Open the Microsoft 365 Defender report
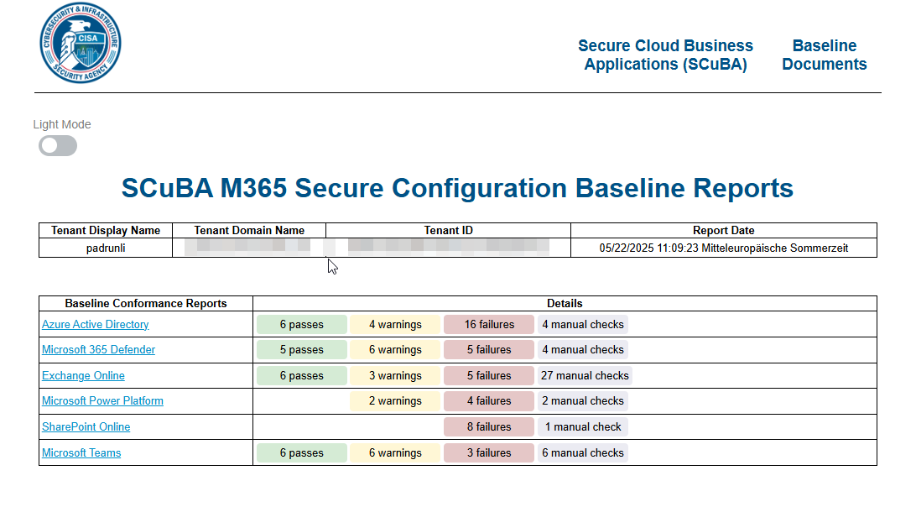916x507 pixels. coord(98,349)
